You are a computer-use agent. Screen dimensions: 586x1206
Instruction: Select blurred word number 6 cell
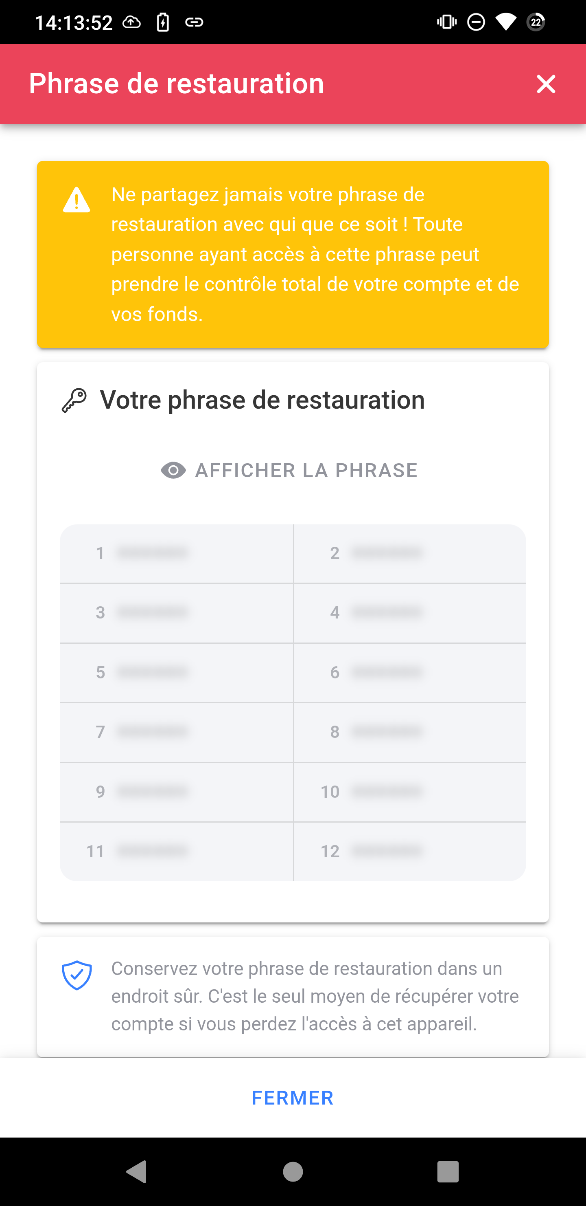(410, 673)
